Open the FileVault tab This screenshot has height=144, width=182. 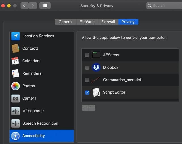coord(88,22)
